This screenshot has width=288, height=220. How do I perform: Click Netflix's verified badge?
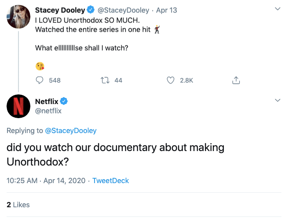[64, 101]
